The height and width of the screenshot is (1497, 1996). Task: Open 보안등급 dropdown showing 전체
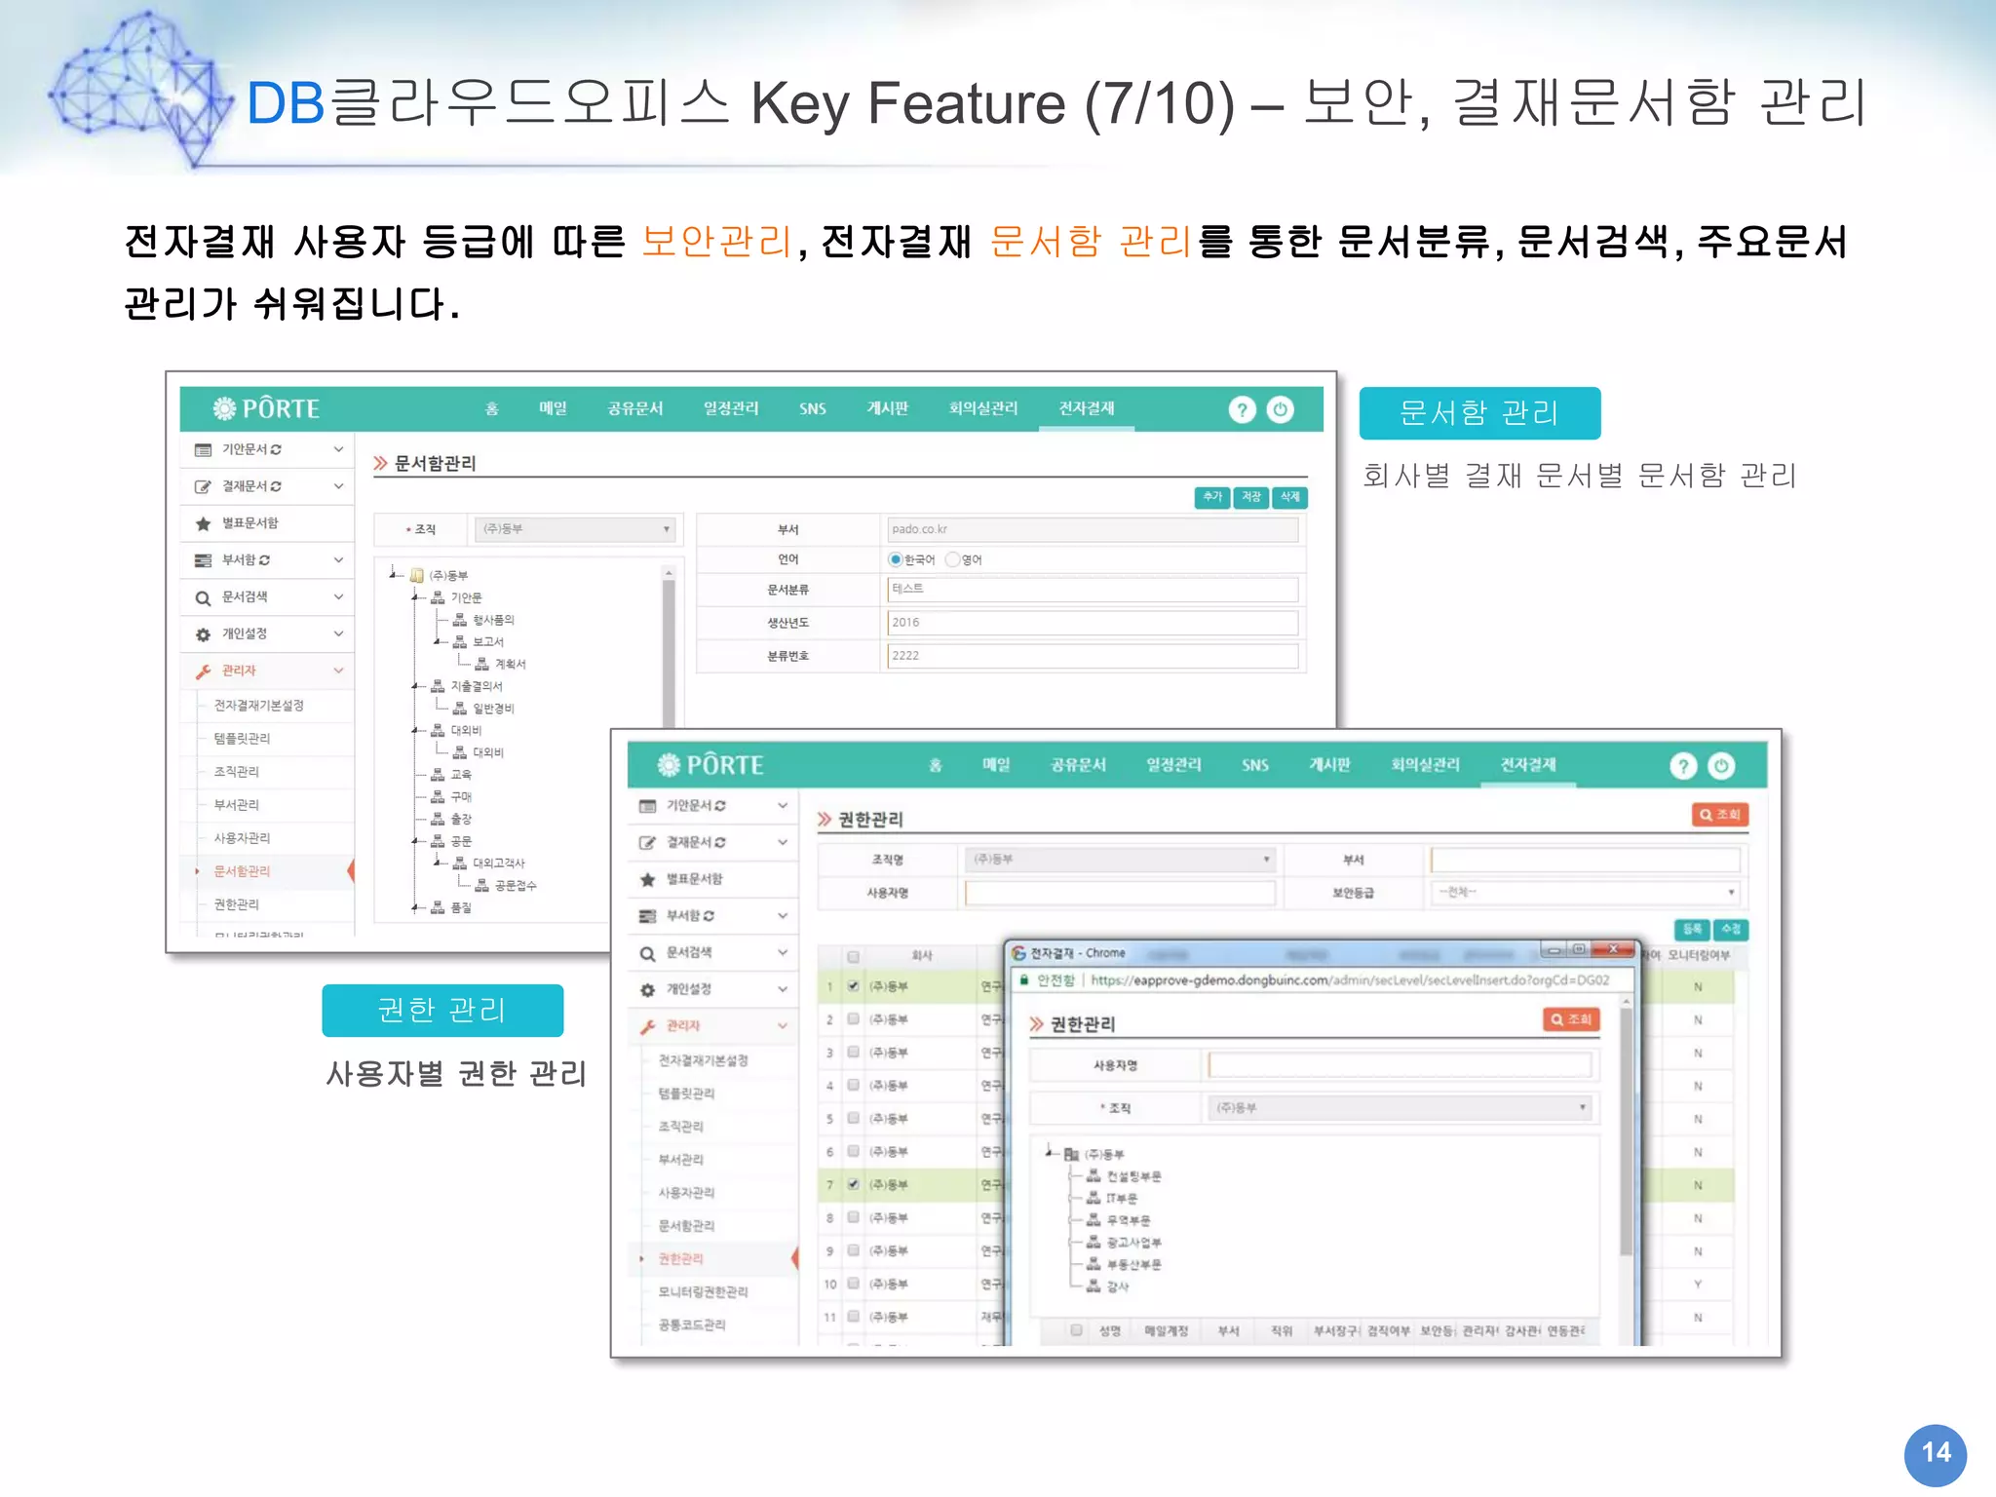(x=1586, y=893)
